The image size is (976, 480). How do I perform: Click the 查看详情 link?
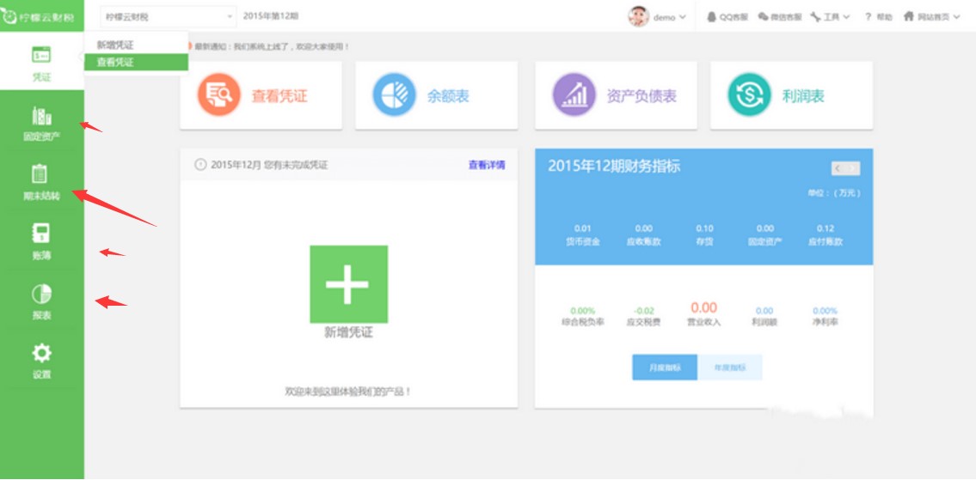click(486, 165)
